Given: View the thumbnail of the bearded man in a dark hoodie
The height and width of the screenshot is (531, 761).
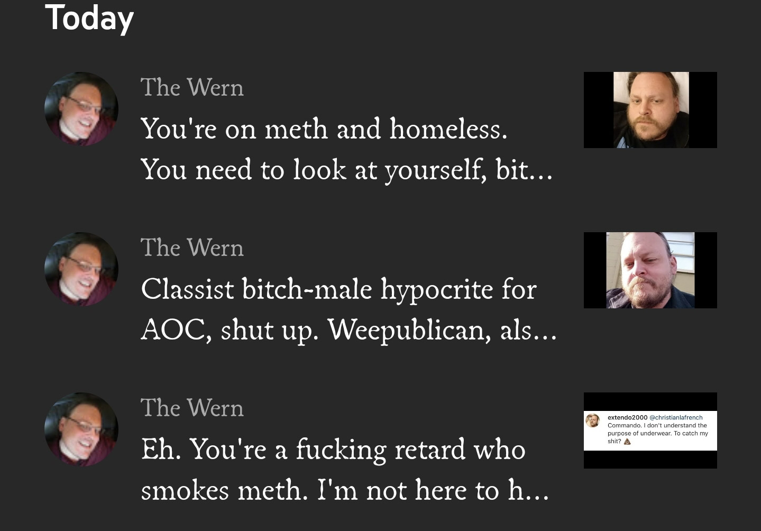Looking at the screenshot, I should pyautogui.click(x=650, y=110).
